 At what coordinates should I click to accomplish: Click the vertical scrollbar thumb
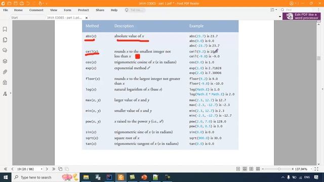click(318, 58)
